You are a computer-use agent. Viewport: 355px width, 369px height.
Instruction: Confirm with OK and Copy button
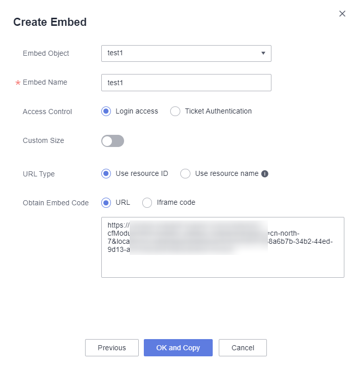[178, 348]
